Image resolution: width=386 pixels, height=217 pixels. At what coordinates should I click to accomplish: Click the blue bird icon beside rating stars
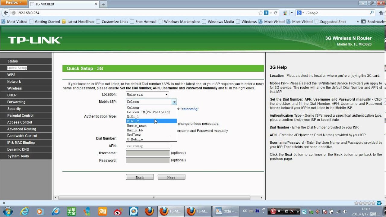point(380,203)
